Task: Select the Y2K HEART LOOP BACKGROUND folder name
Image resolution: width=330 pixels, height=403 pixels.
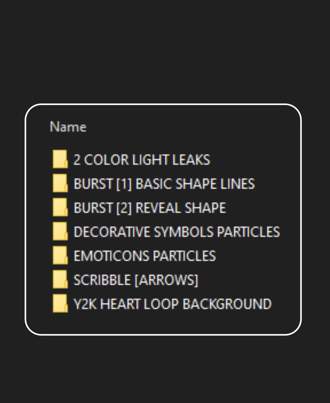Action: point(172,304)
